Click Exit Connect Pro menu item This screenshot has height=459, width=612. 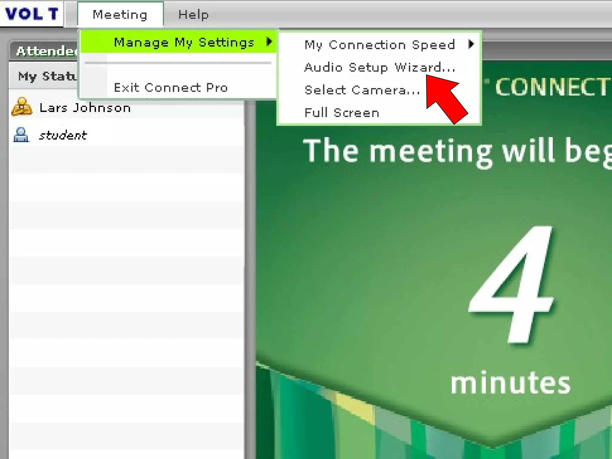pyautogui.click(x=171, y=88)
